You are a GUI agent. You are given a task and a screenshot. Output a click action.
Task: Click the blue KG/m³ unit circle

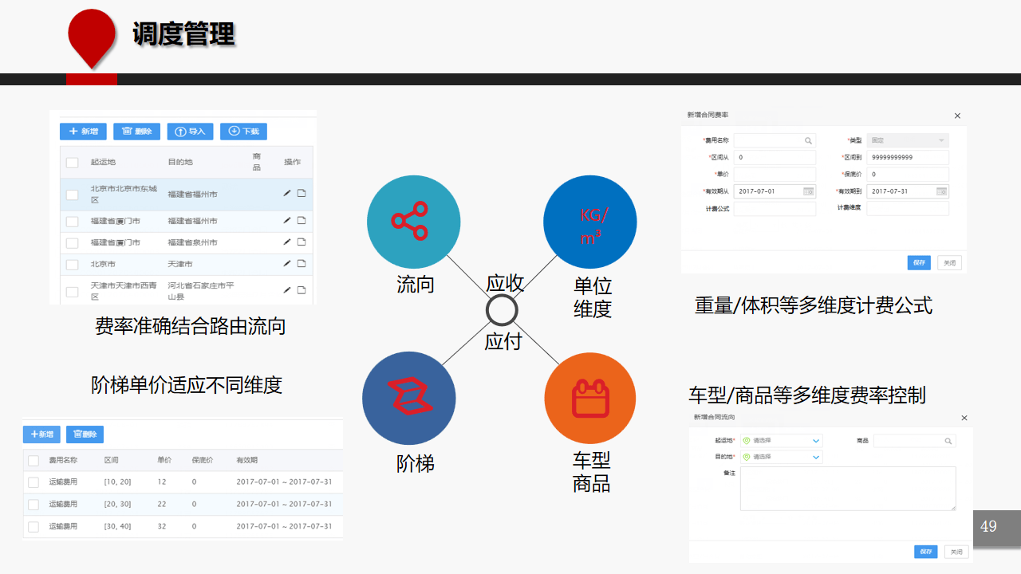coord(590,222)
